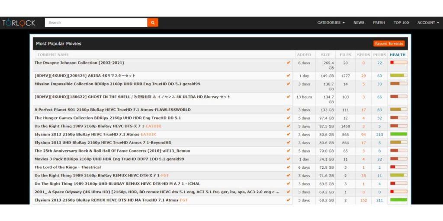This screenshot has height=221, width=443.
Task: Click verified checkmark on Elysium Atmos-EATDIK row
Action: tap(288, 135)
